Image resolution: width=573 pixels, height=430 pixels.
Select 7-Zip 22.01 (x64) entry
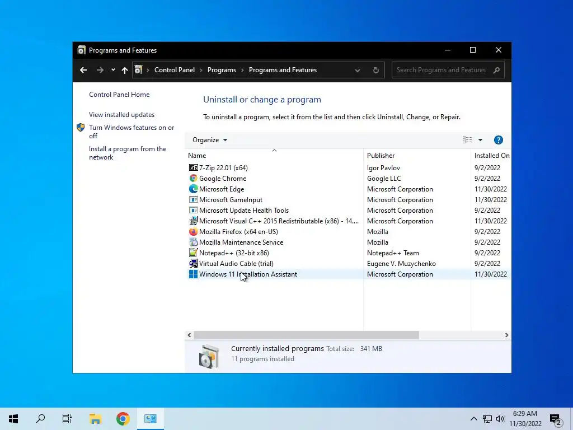[x=223, y=168]
